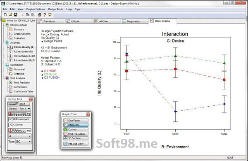This screenshot has width=248, height=161.
Task: Switch Factors Tool to Gauges view
Action: pos(13,104)
